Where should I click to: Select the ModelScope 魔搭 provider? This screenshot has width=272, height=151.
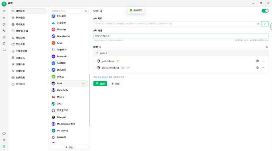69,124
